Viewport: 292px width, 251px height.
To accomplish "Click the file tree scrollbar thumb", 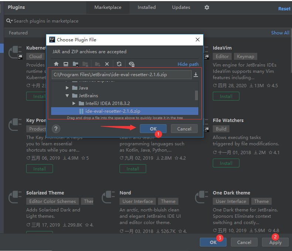I will tap(196, 95).
